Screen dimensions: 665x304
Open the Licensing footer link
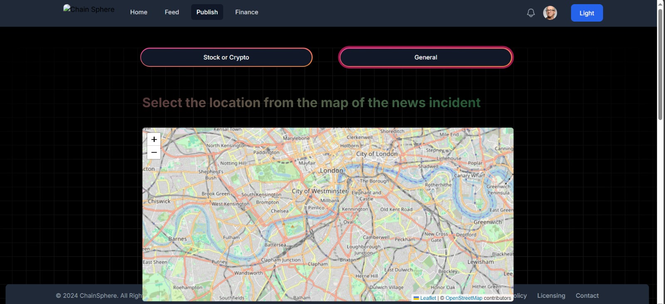pyautogui.click(x=551, y=296)
